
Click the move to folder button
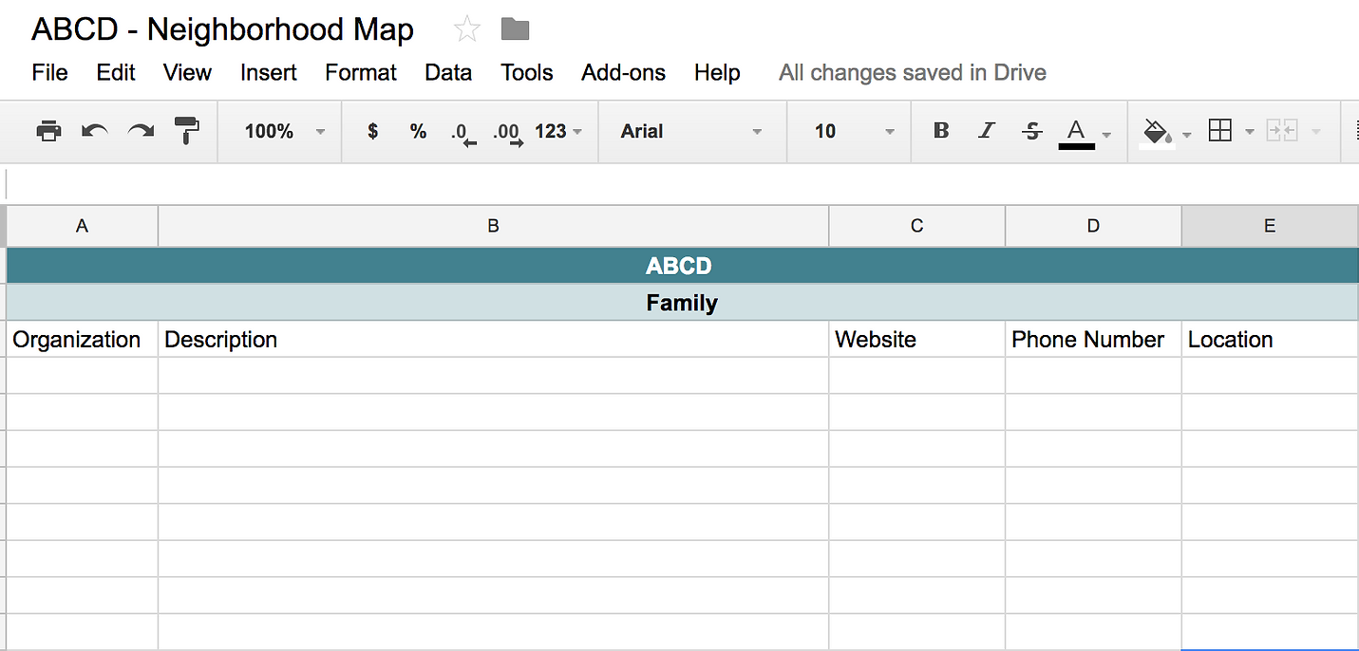pyautogui.click(x=515, y=30)
